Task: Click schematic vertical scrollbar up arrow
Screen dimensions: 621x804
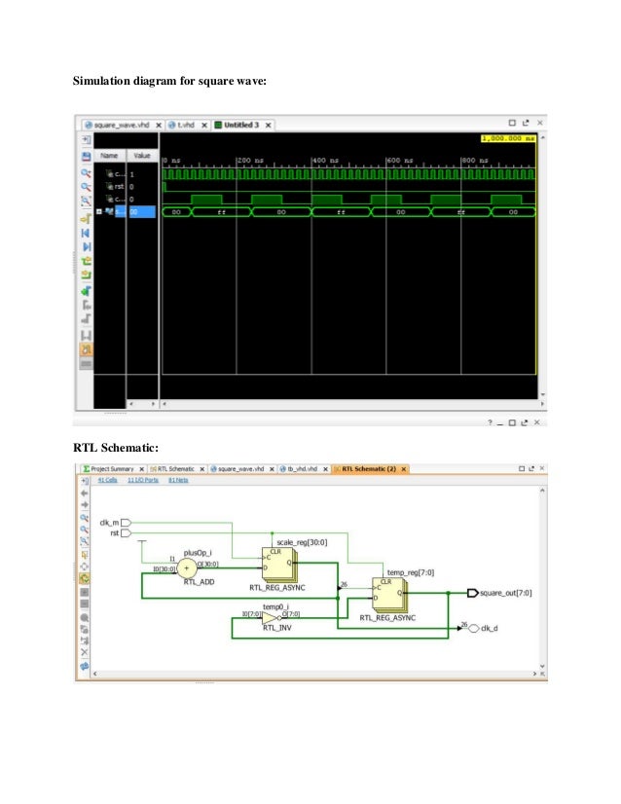Action: pos(542,492)
